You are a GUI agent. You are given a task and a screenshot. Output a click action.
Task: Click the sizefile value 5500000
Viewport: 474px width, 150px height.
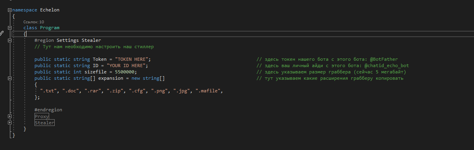point(124,72)
